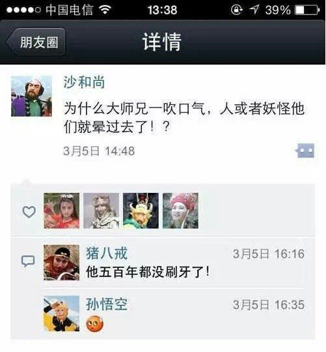
Task: Tap the comment speech bubble icon
Action: pos(28,261)
